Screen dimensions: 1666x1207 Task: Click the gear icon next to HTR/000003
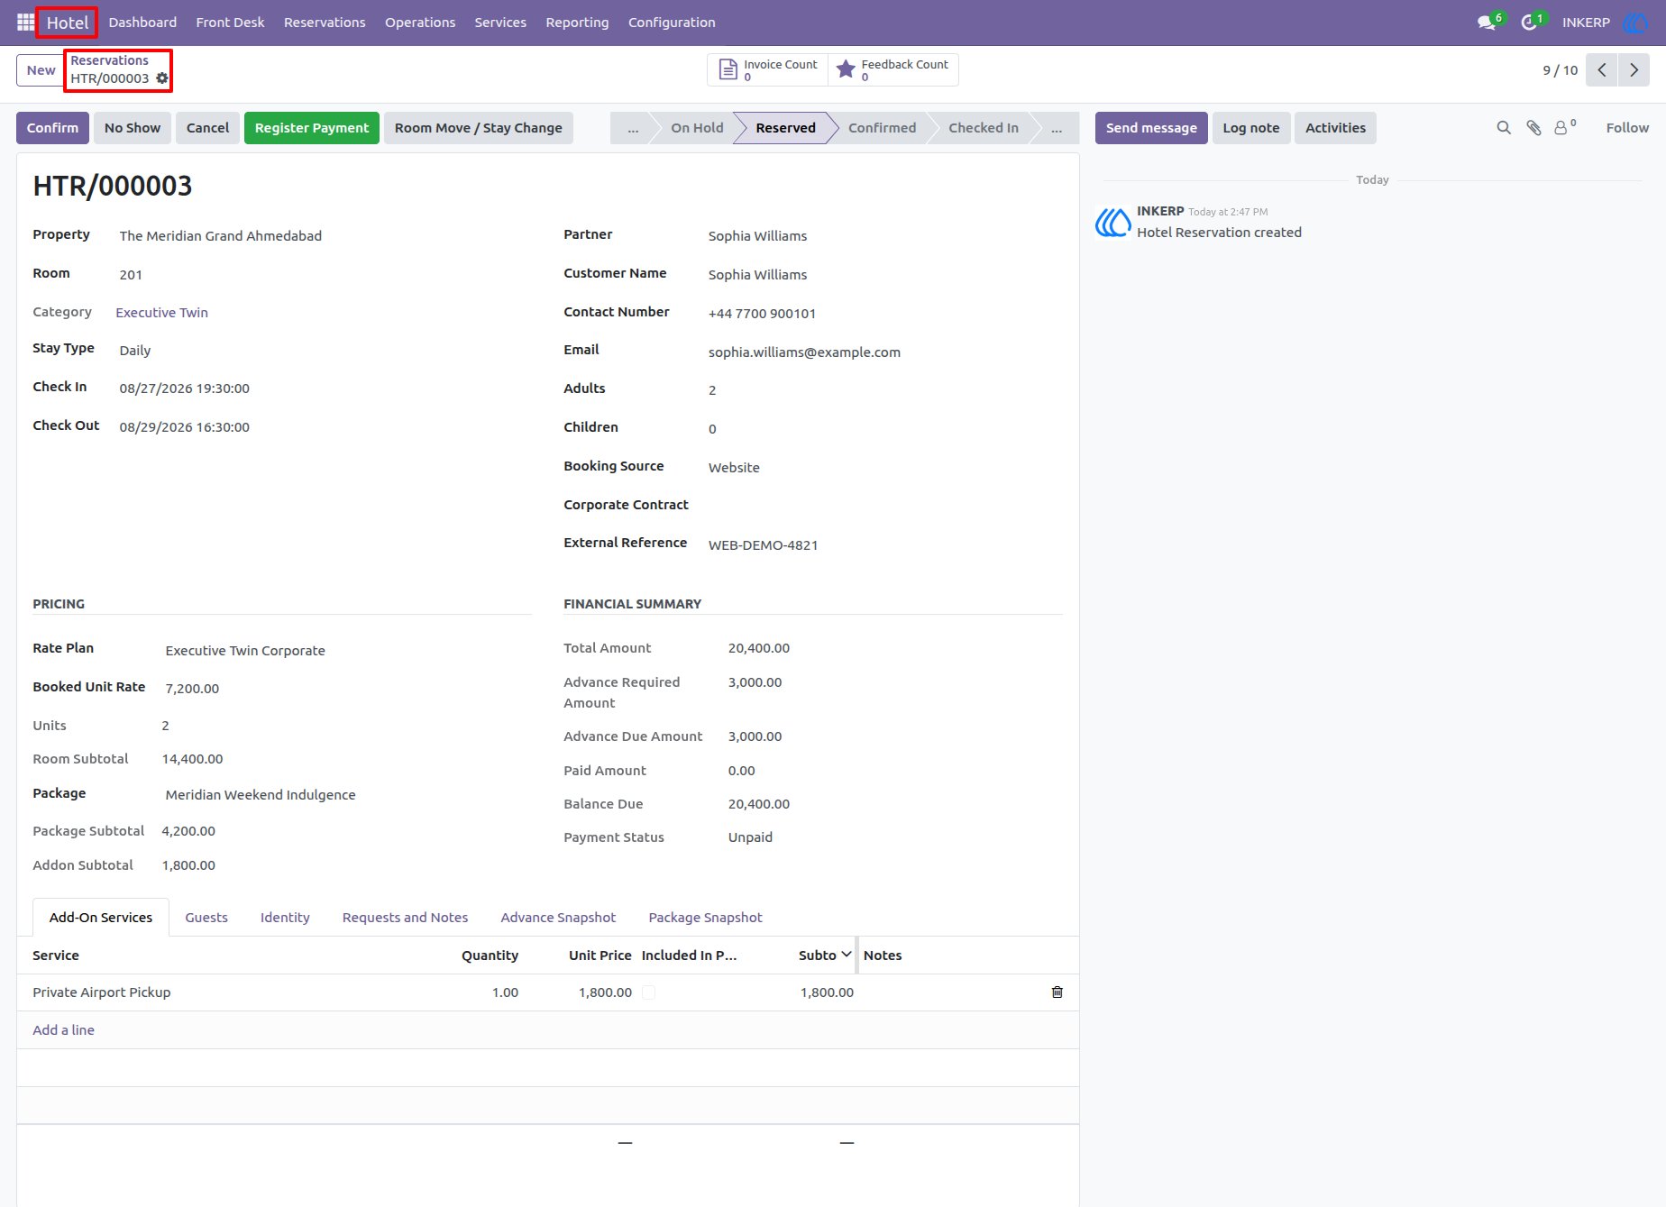pyautogui.click(x=162, y=78)
